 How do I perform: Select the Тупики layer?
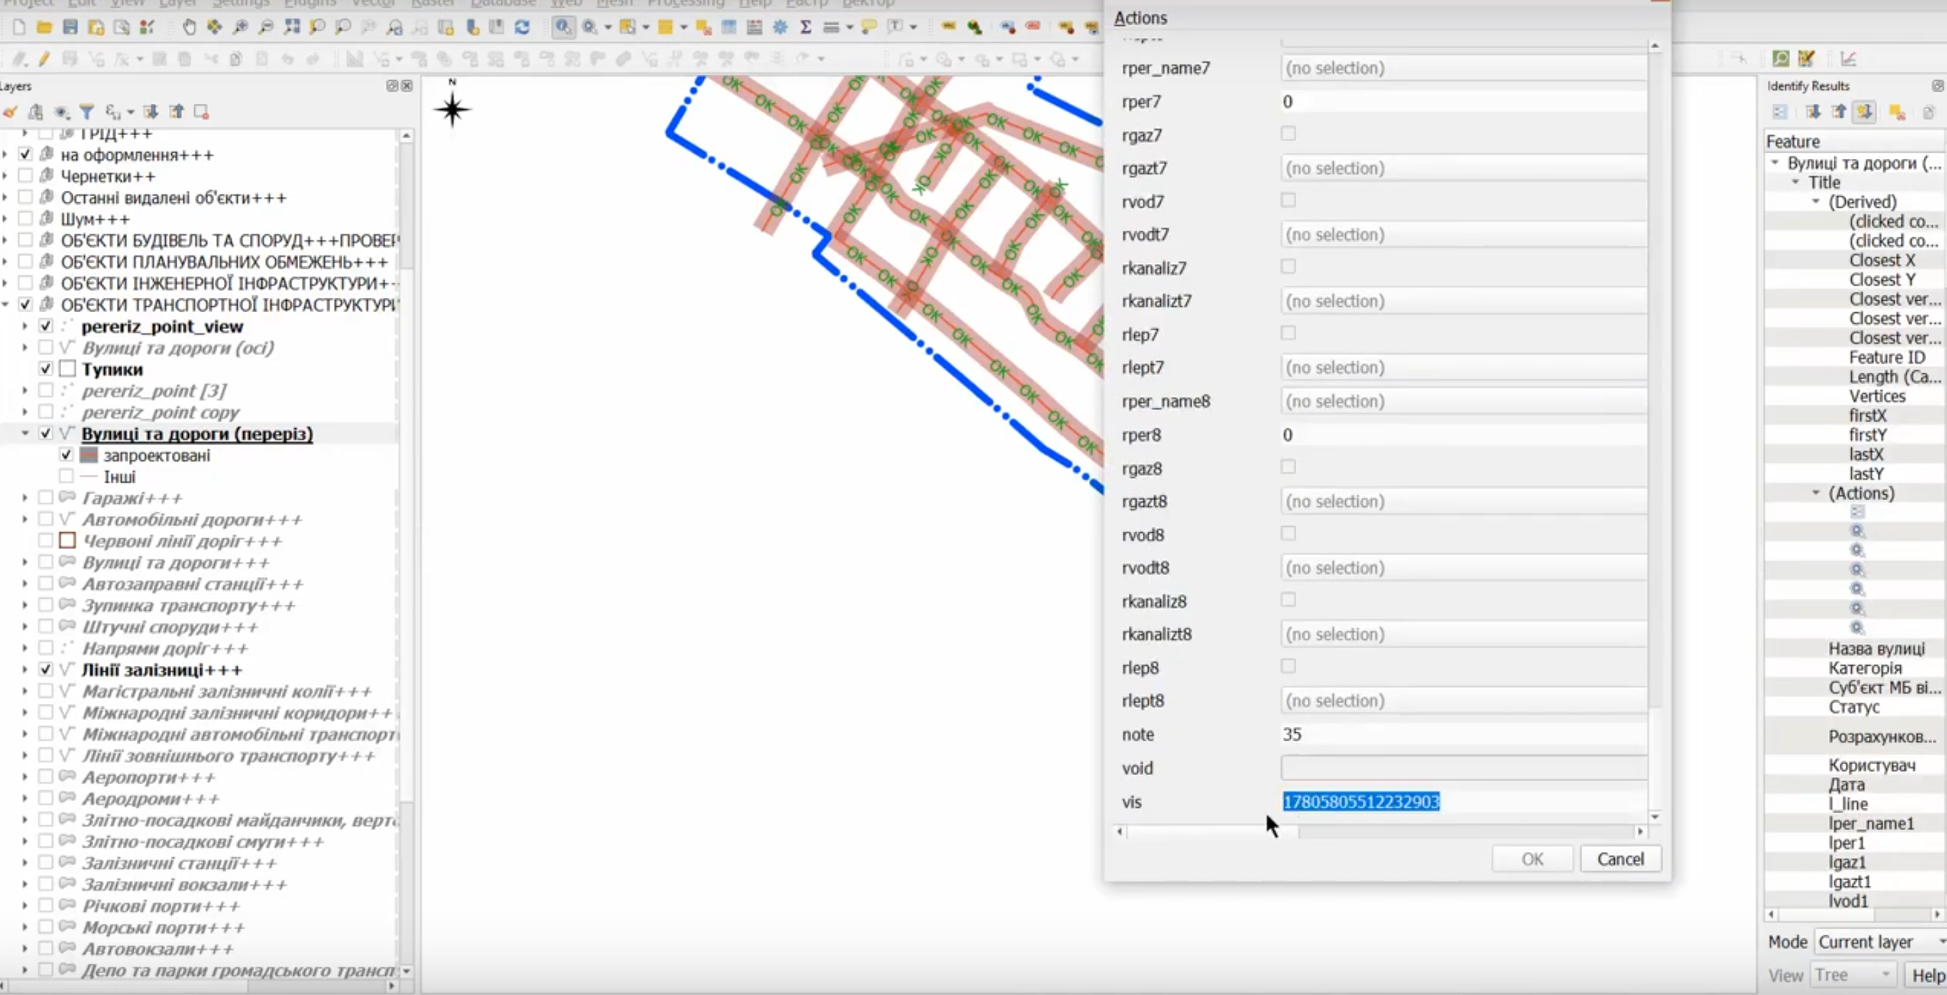tap(112, 369)
